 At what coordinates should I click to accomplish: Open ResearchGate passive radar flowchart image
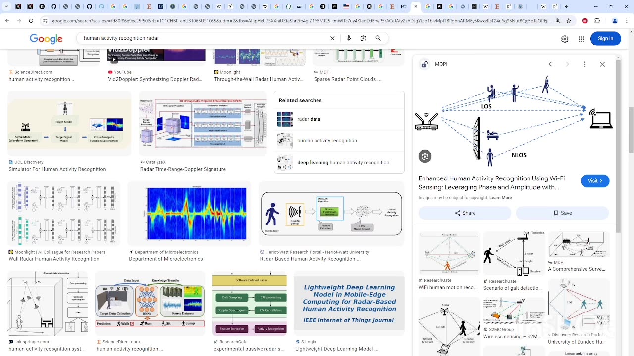(x=249, y=304)
